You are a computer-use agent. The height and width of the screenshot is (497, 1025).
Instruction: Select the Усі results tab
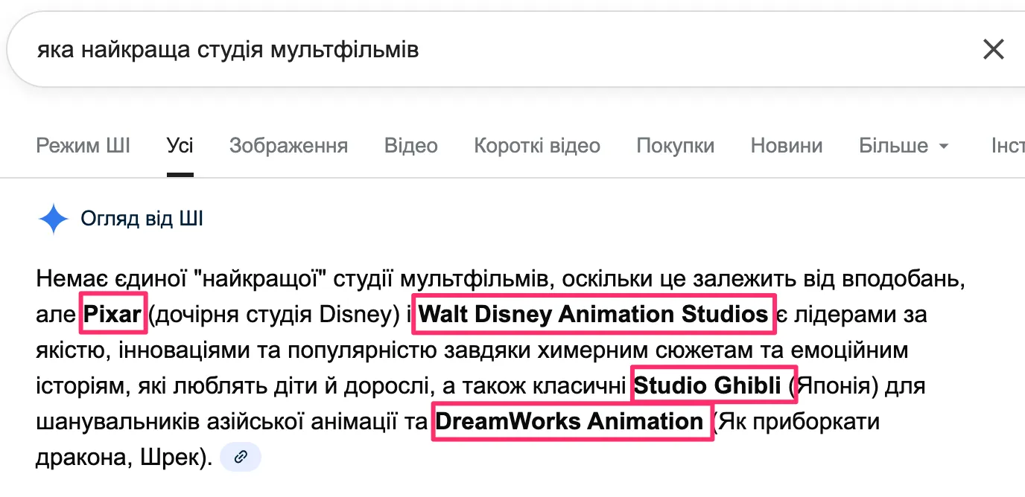[180, 146]
